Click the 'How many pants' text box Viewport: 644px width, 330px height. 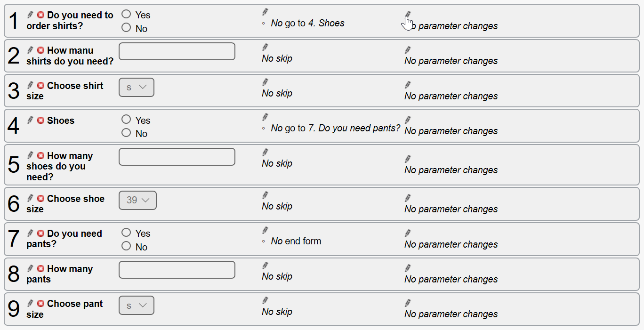coord(177,270)
